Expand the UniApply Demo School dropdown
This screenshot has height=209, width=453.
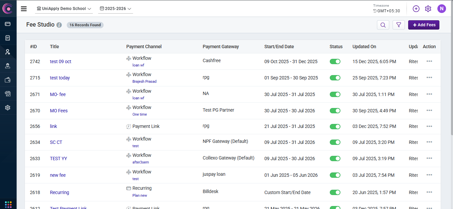click(64, 9)
